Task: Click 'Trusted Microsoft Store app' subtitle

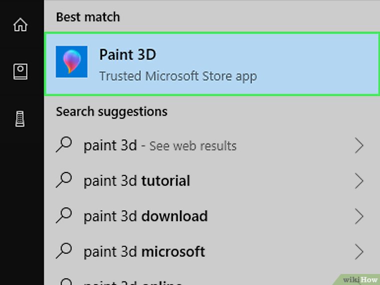Action: (x=178, y=76)
